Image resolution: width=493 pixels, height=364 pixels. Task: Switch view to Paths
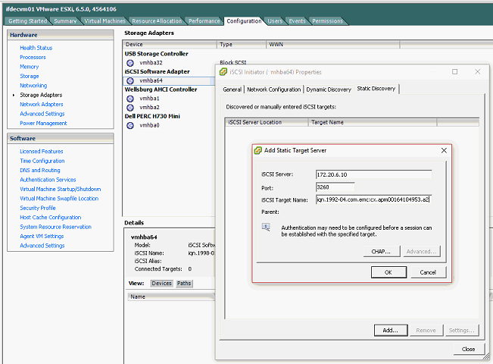click(184, 283)
